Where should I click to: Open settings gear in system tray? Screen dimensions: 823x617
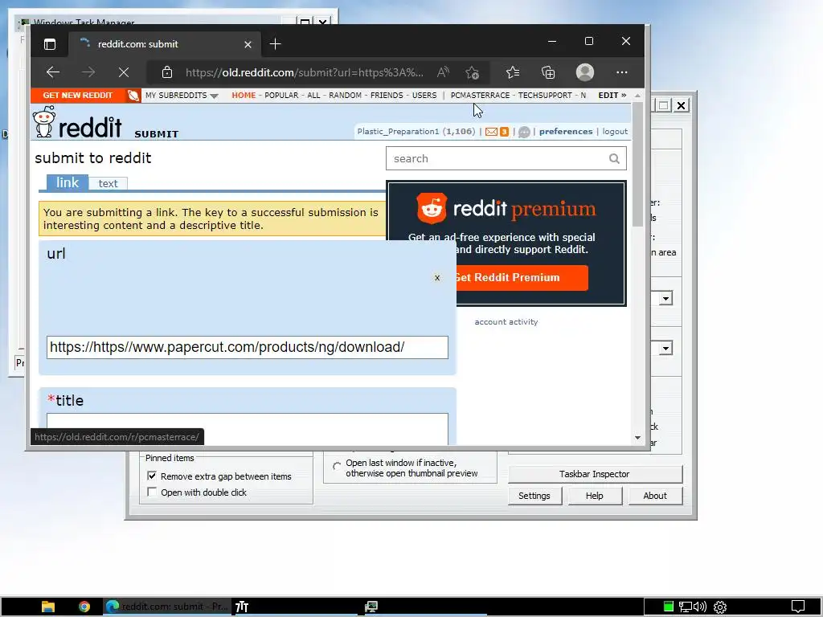coord(720,607)
